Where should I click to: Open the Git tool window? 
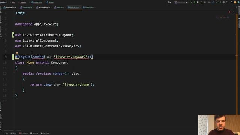6,133
